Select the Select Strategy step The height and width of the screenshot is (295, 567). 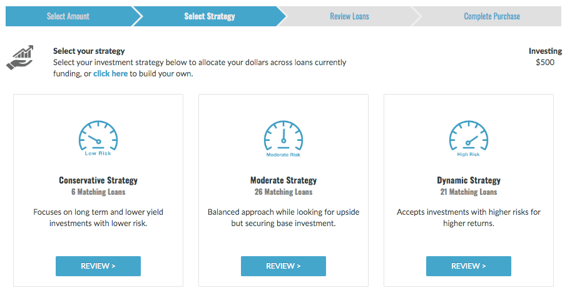point(210,16)
